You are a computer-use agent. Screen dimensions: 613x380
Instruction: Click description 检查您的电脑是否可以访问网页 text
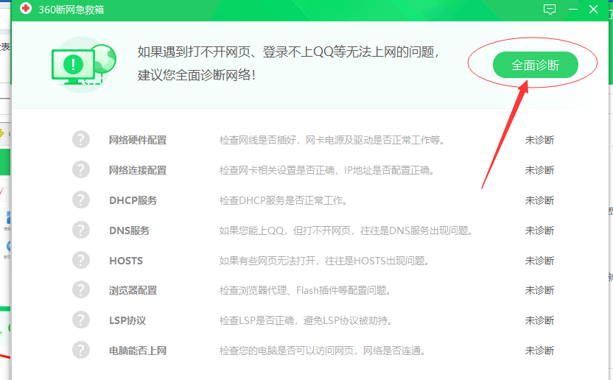[322, 351]
